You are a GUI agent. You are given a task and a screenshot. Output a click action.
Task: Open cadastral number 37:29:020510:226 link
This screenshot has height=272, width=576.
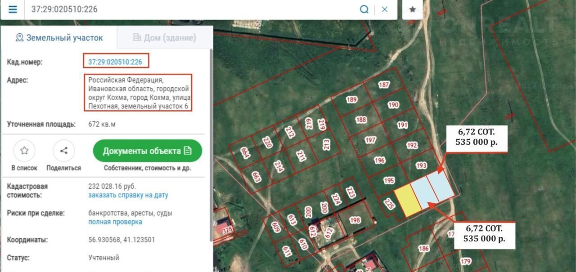(x=115, y=62)
